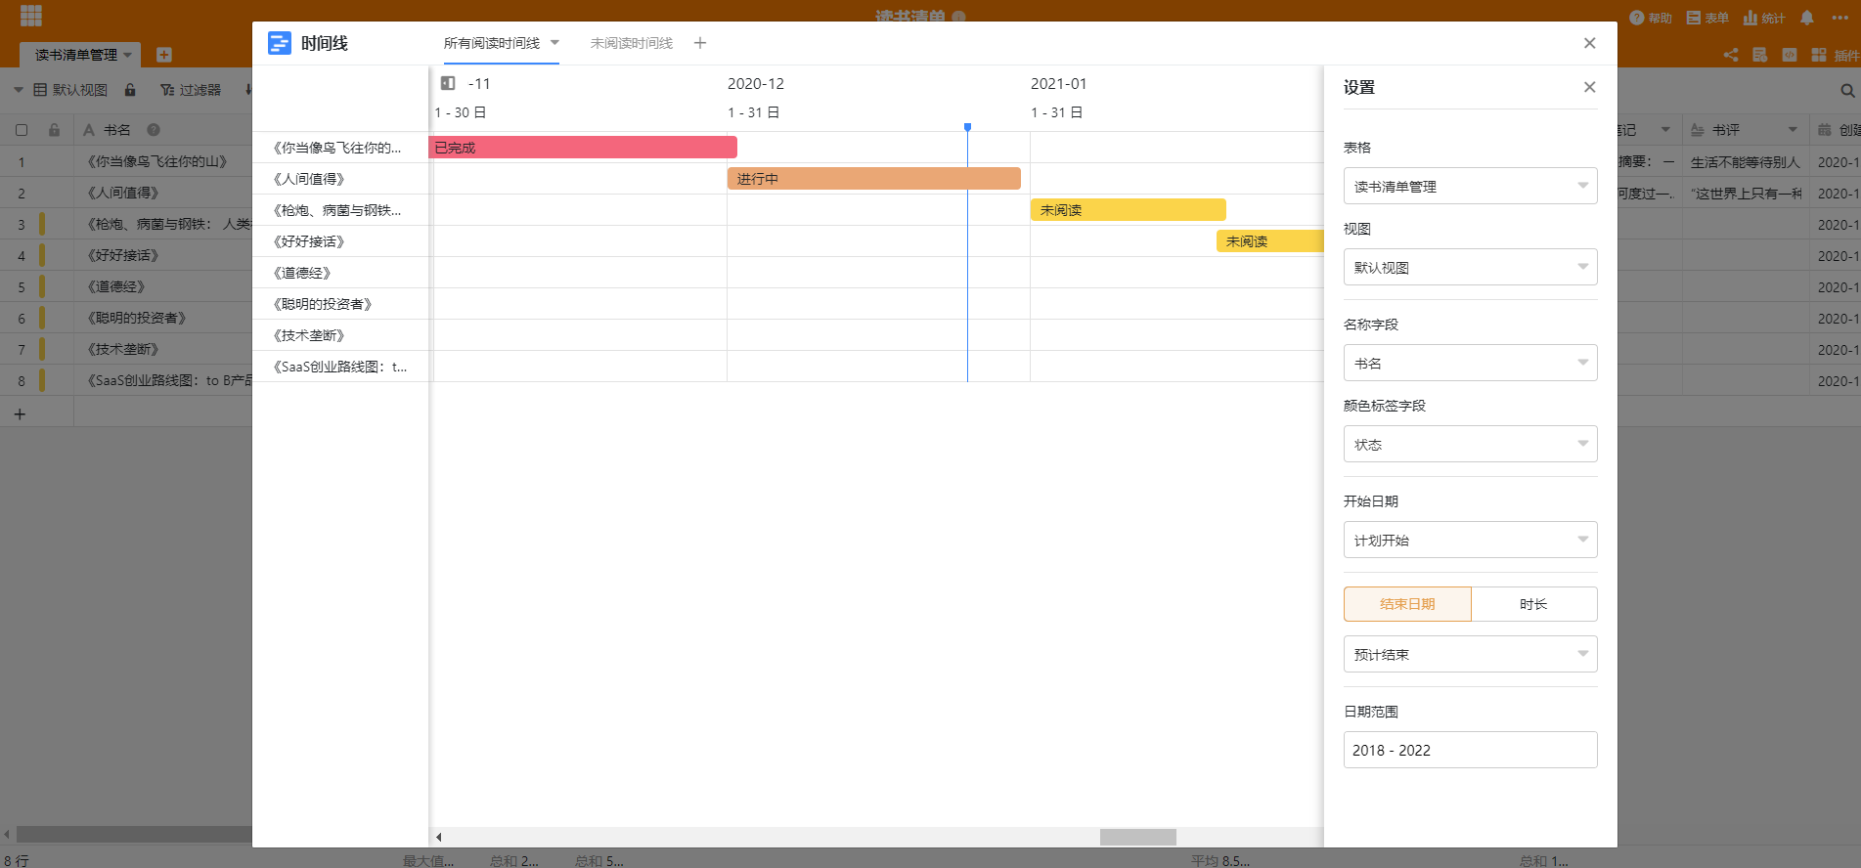
Task: Open the 过滤器 filter tool
Action: pyautogui.click(x=191, y=90)
